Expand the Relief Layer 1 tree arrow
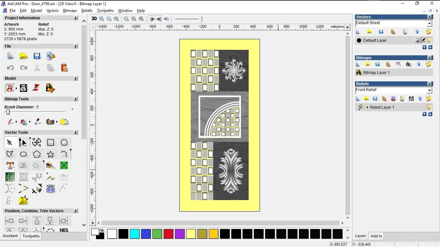The width and height of the screenshot is (440, 247). coord(367,107)
